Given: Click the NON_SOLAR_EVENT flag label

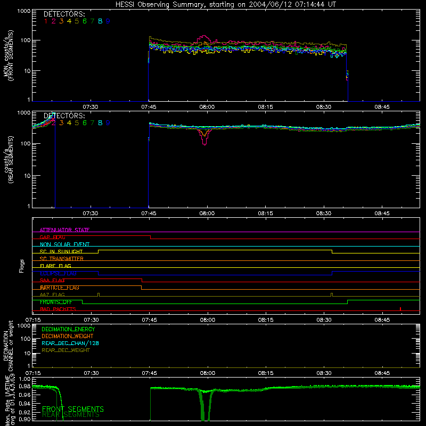Looking at the screenshot, I should pos(64,244).
